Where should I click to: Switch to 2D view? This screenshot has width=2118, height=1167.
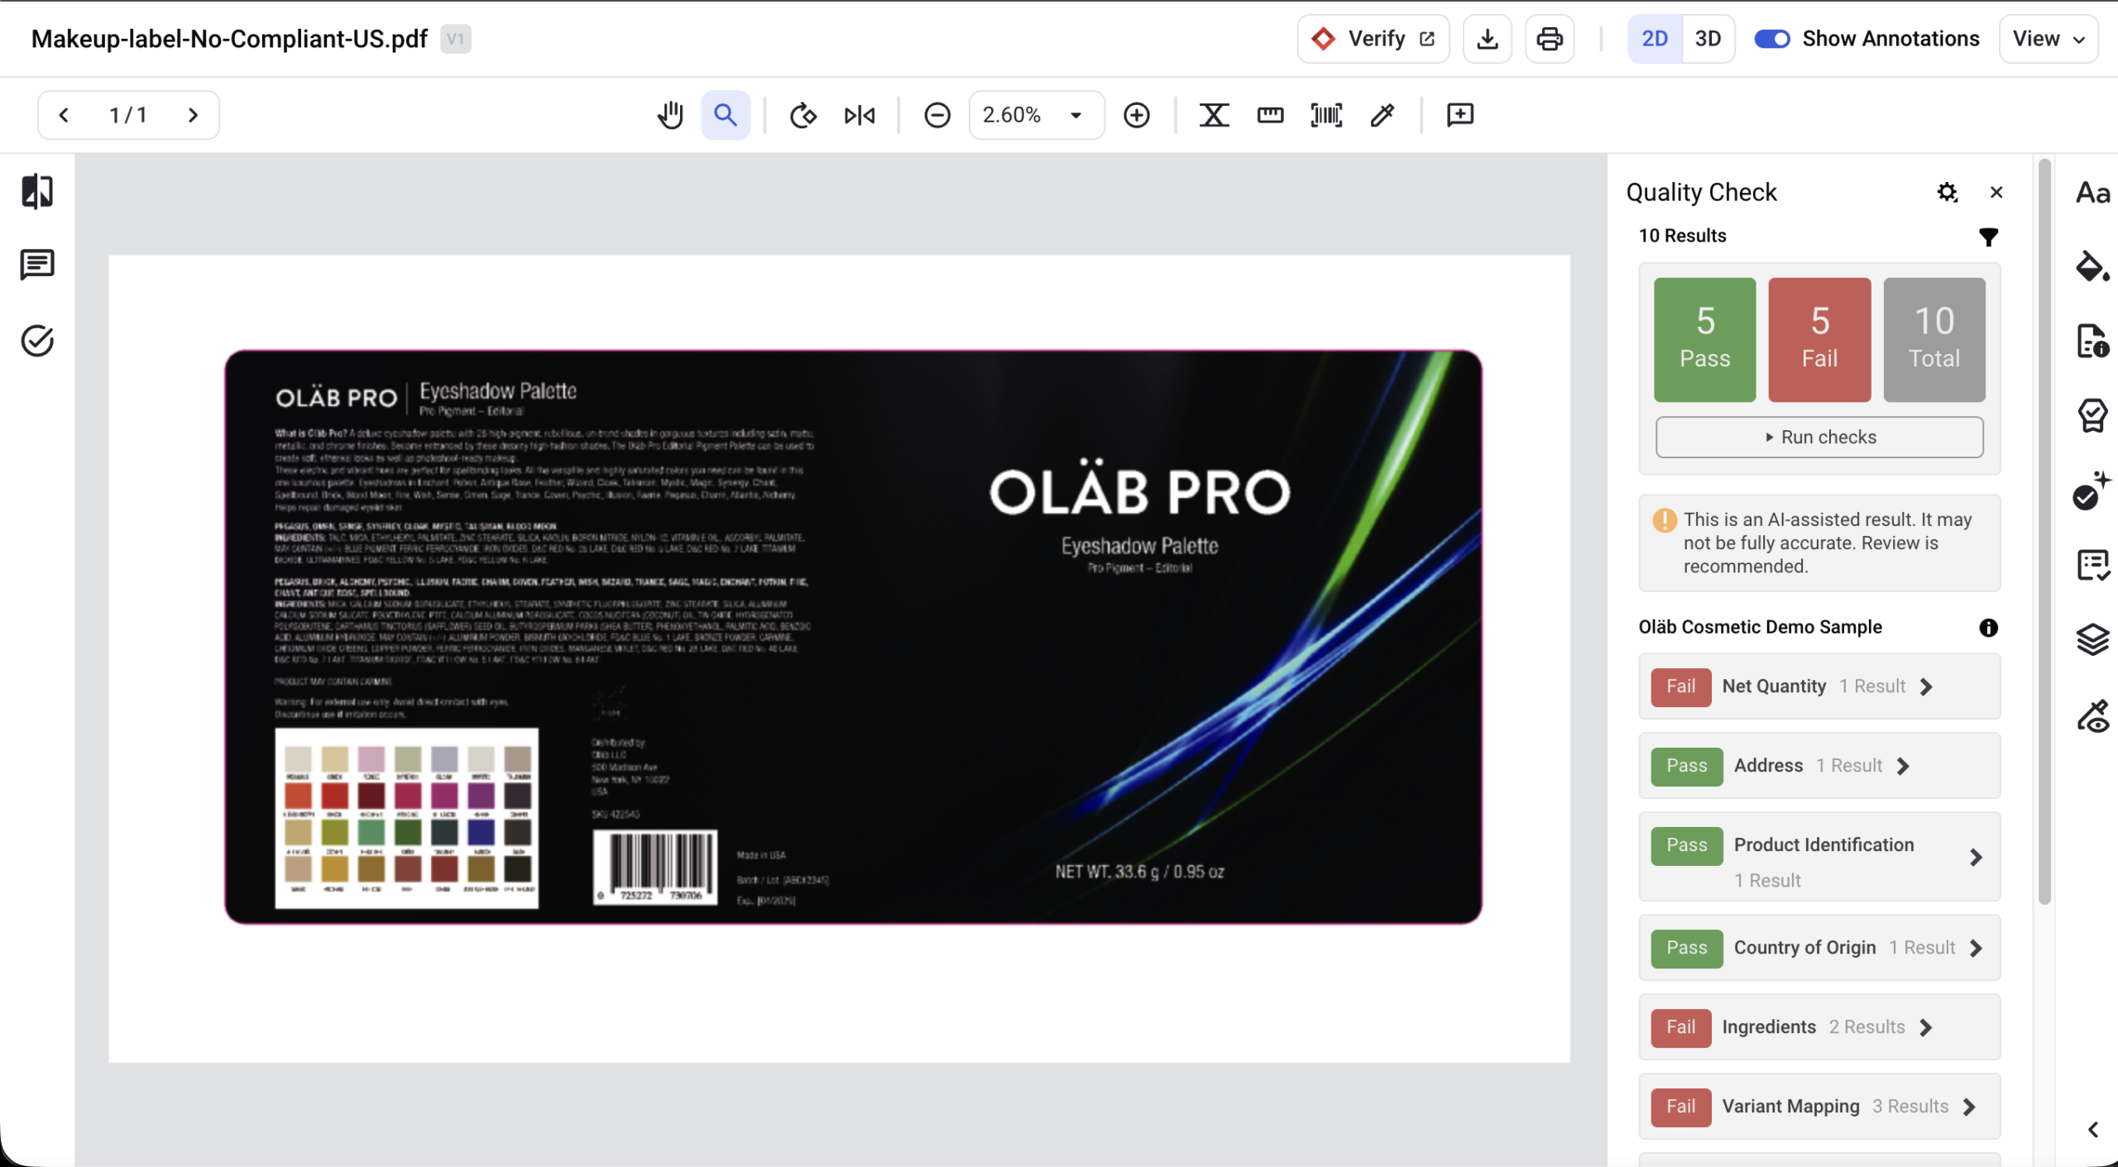pos(1655,39)
